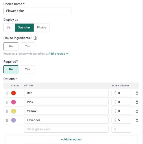Set Required to No
Image resolution: width=143 pixels, height=144 pixels.
coord(11,69)
